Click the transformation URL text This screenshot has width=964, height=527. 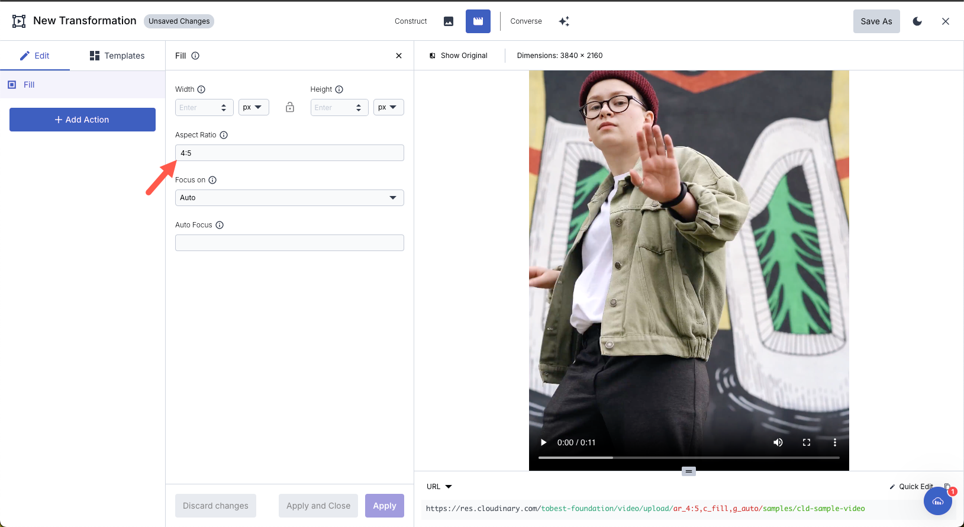pos(645,509)
